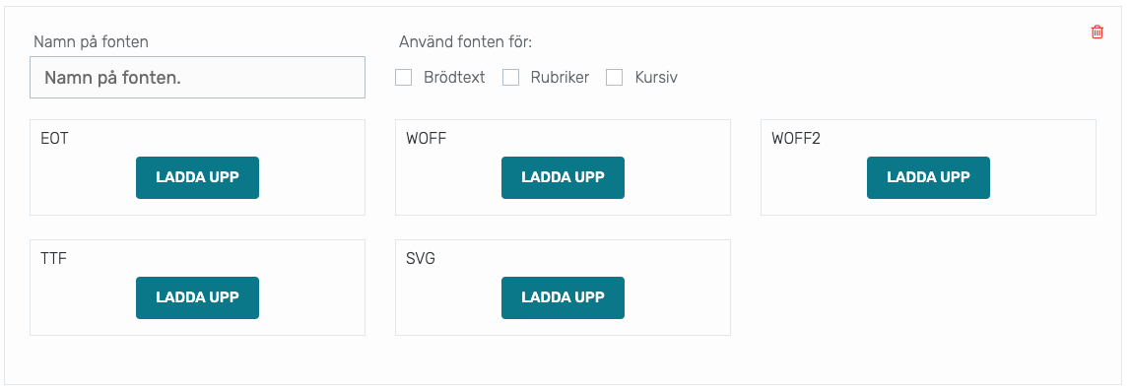Upload an EOT font file via LADDA UPP
This screenshot has height=389, width=1131.
197,177
